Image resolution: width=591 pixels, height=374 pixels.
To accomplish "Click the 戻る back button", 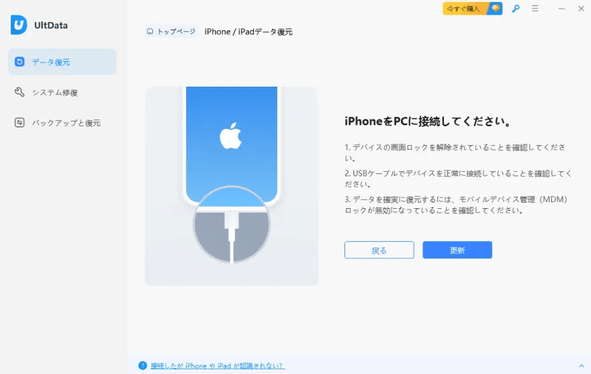I will [x=379, y=250].
